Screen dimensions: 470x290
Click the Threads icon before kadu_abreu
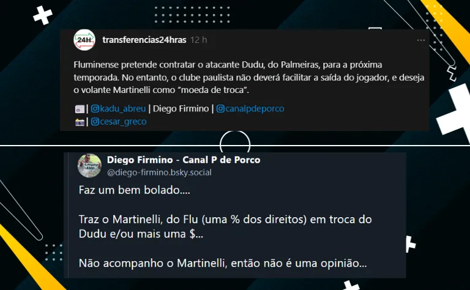[x=95, y=108]
